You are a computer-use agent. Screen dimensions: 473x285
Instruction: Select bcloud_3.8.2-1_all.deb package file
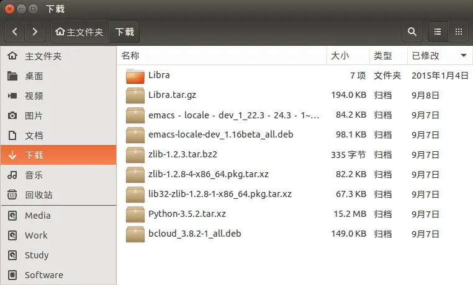point(194,234)
